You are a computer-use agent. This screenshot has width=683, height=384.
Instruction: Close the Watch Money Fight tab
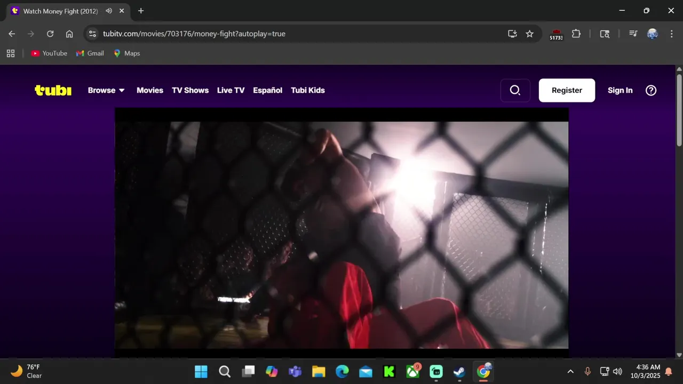pos(122,11)
